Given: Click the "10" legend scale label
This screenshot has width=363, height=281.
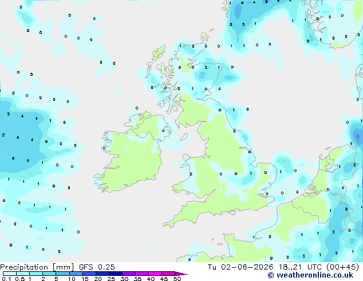Looking at the screenshot, I should [72, 279].
